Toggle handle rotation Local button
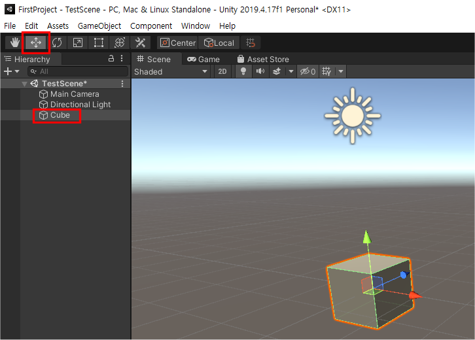This screenshot has height=340, width=475. coord(219,42)
